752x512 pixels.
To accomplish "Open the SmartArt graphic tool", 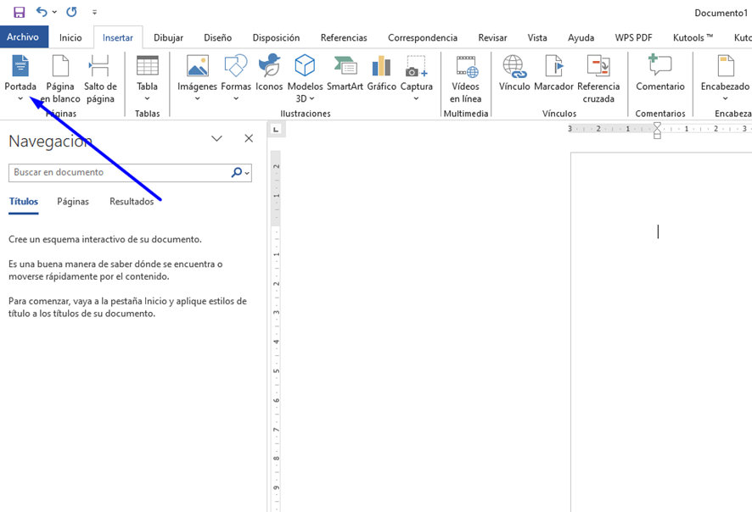I will point(345,73).
